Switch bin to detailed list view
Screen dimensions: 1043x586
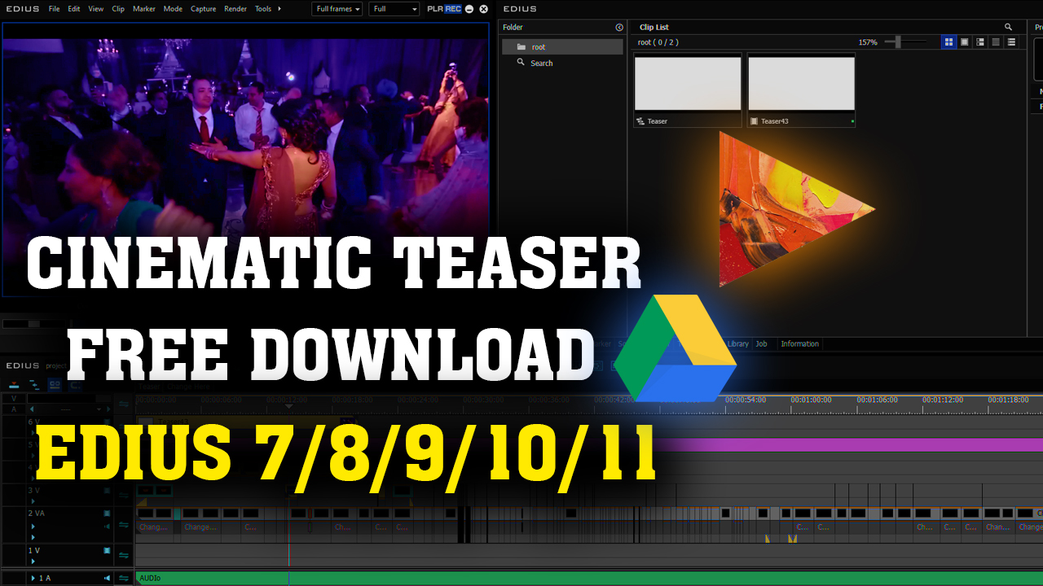pyautogui.click(x=1011, y=42)
